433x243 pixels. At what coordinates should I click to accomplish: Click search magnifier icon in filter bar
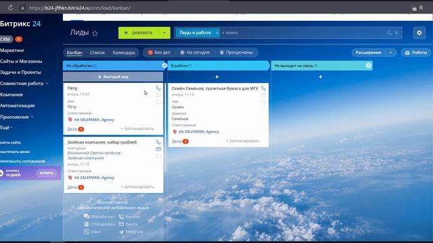pos(389,33)
